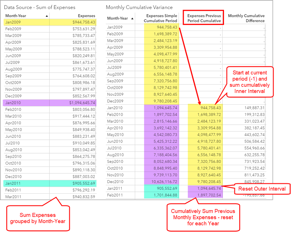
Task: Click cumulative value 4,918,727.80 for Jun2009
Action: [x=165, y=61]
